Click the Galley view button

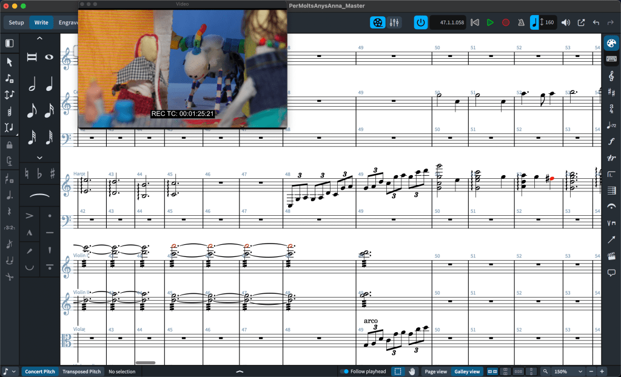[x=467, y=371]
